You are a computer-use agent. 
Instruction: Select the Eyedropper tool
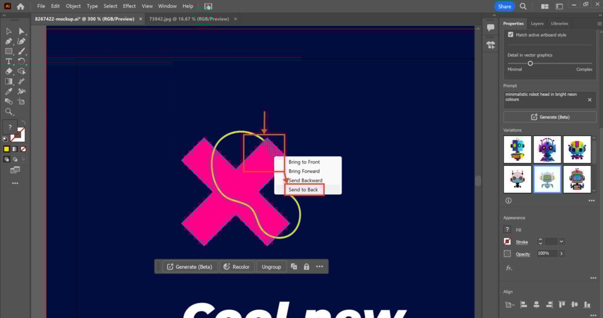8,92
